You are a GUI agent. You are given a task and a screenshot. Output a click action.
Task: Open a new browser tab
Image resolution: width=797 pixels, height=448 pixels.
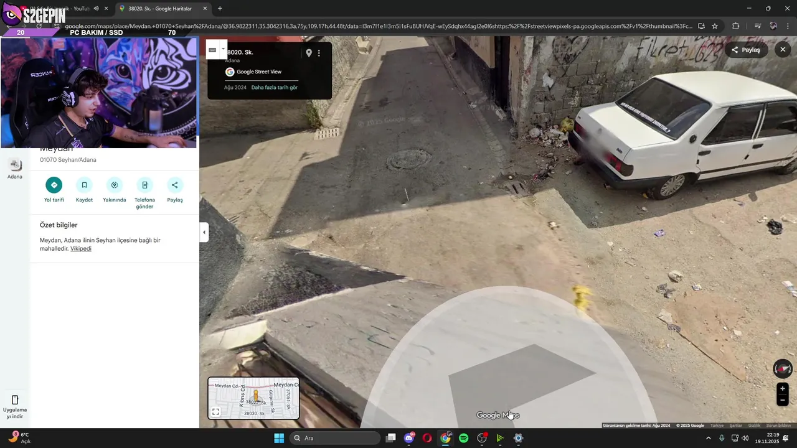coord(220,9)
